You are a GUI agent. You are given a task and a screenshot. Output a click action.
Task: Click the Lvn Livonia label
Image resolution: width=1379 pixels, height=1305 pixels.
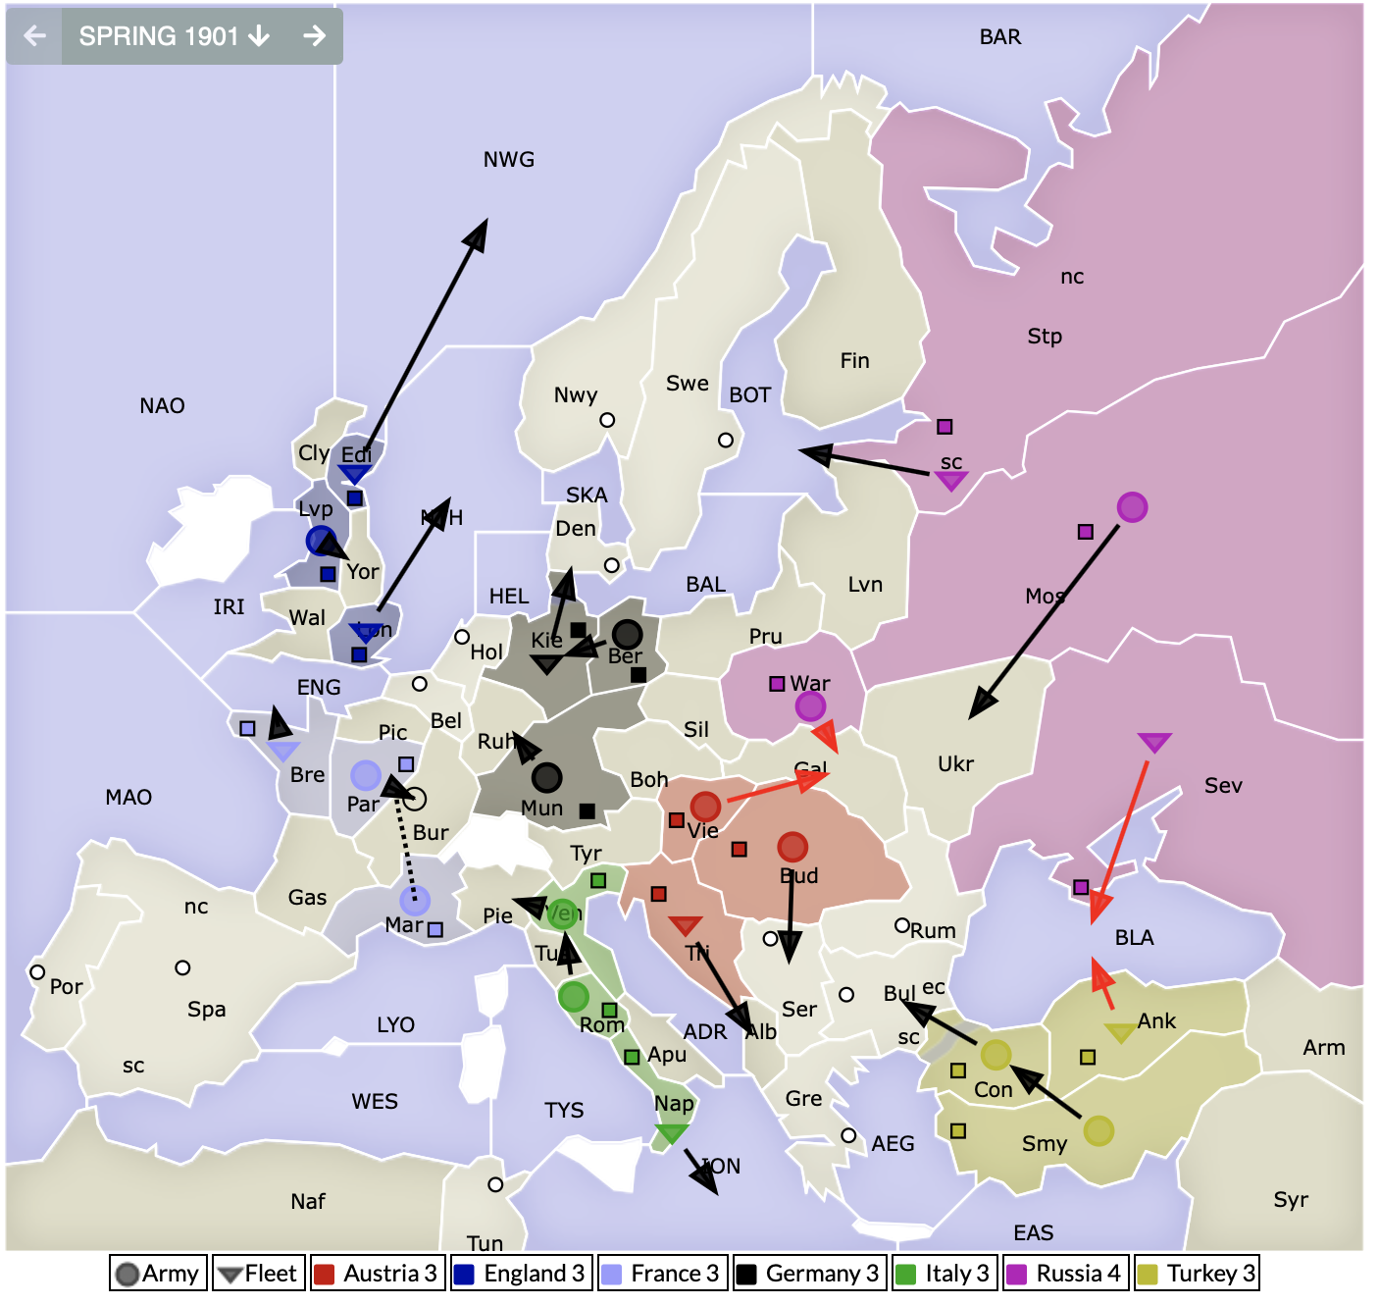tap(865, 584)
